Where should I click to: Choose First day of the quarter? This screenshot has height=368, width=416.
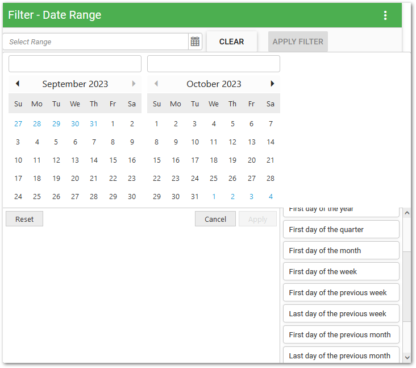tap(341, 229)
